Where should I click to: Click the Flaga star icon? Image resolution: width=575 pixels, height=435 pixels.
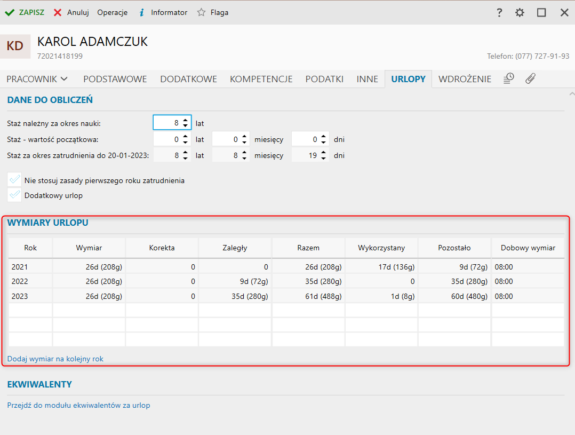coord(201,12)
